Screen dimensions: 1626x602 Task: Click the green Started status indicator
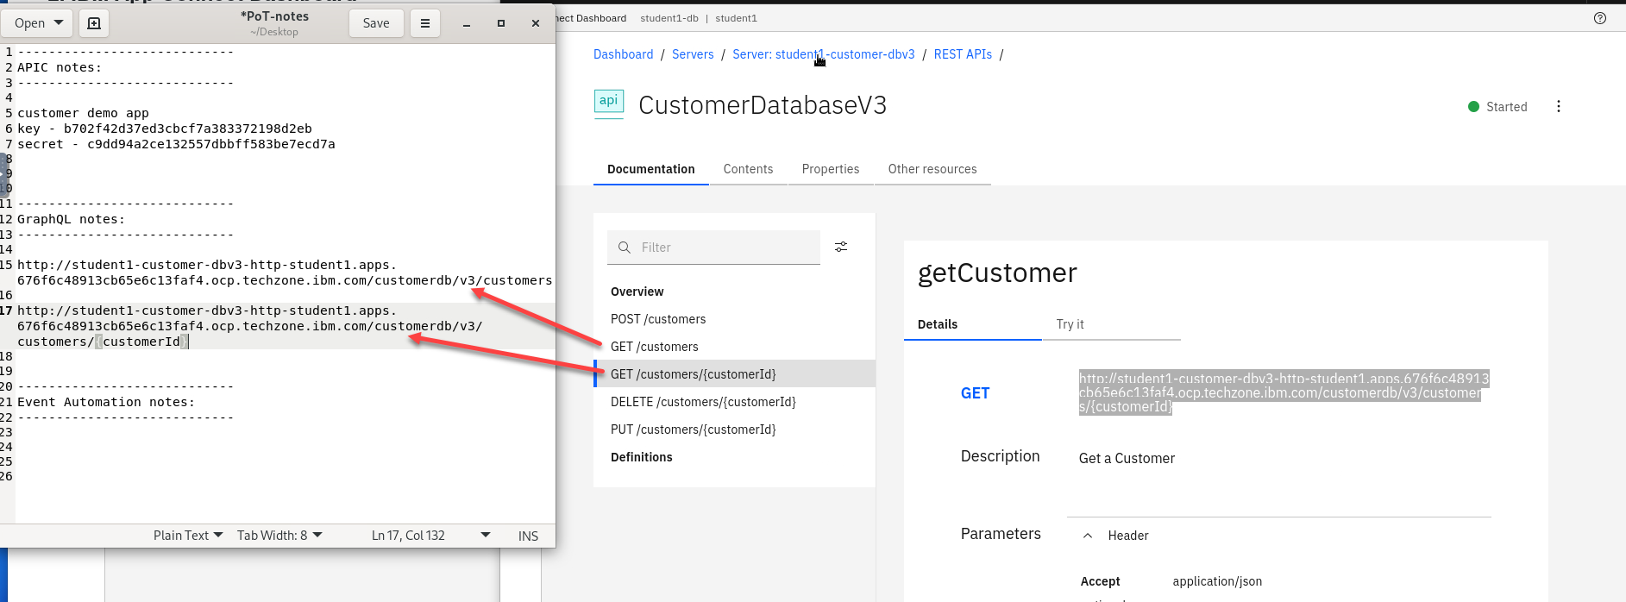(1473, 107)
